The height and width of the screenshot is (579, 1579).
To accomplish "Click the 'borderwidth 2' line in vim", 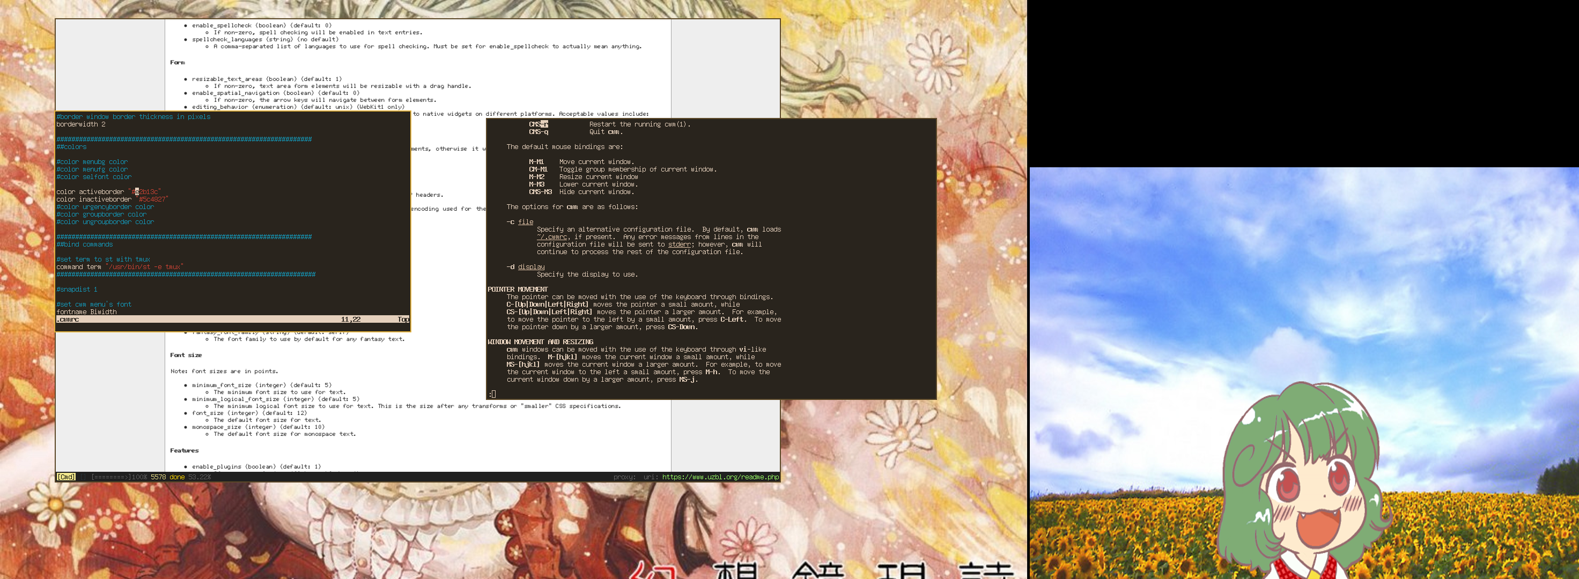I will [x=81, y=124].
